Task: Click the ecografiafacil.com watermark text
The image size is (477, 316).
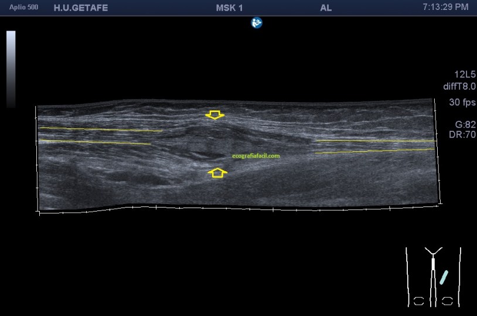Action: (256, 156)
